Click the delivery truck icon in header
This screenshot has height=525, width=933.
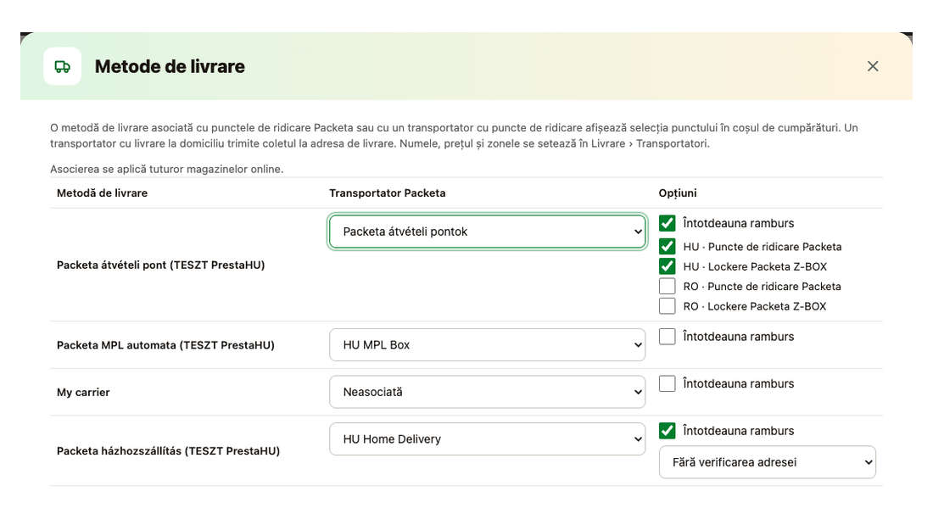63,66
